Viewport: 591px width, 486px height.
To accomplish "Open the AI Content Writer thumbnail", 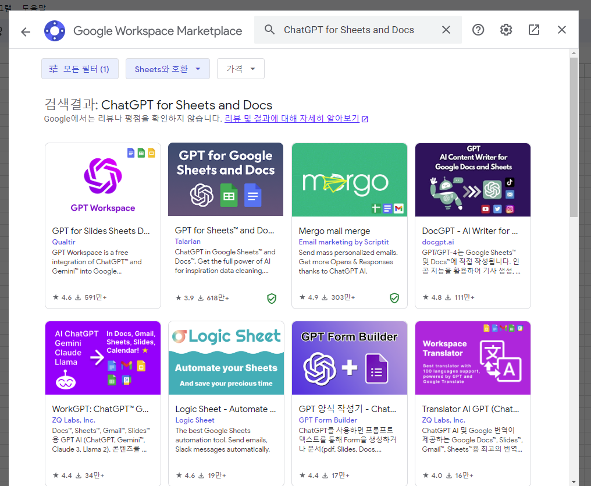I will [473, 180].
